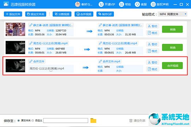This screenshot has height=127, width=191.
Task: Expand the merged file list chevron
Action: tap(51, 71)
